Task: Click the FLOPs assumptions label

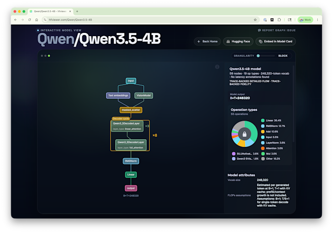Action: 239,195
